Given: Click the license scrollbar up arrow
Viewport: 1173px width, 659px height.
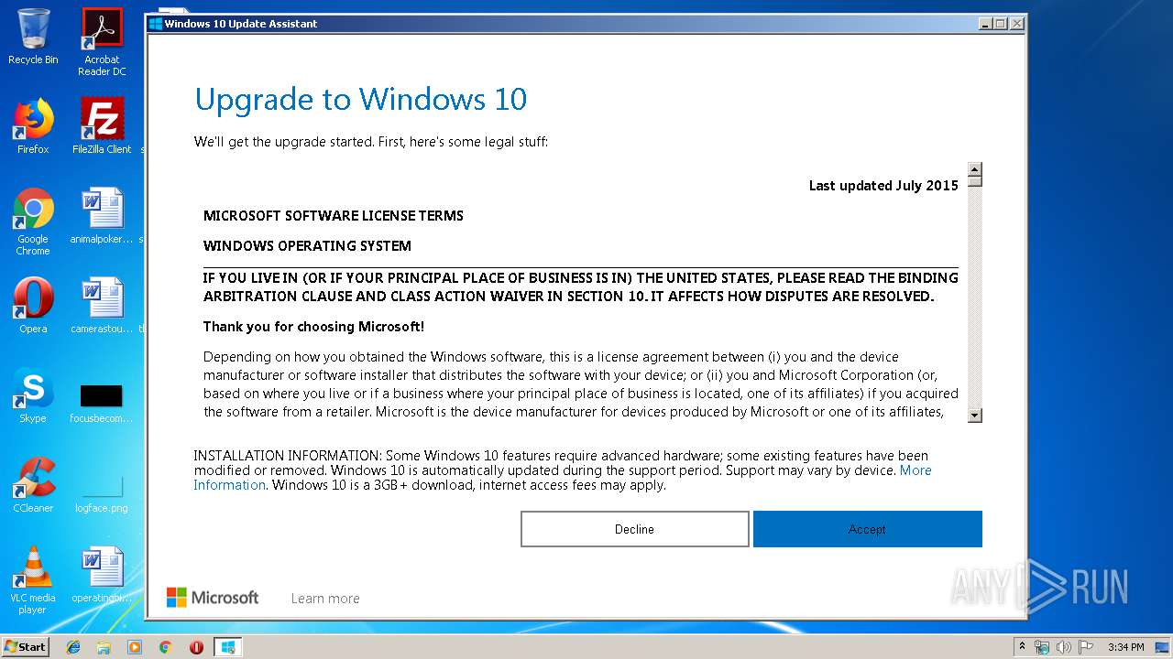Looking at the screenshot, I should point(975,169).
